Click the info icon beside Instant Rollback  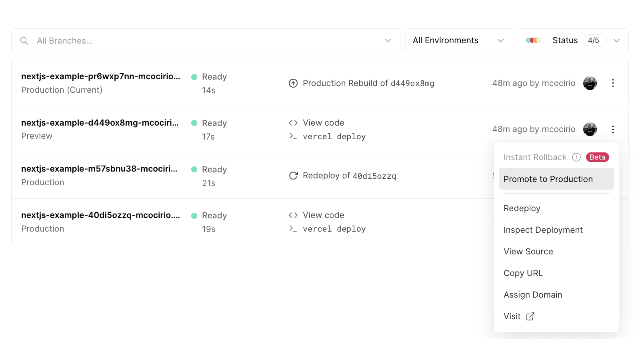(576, 157)
